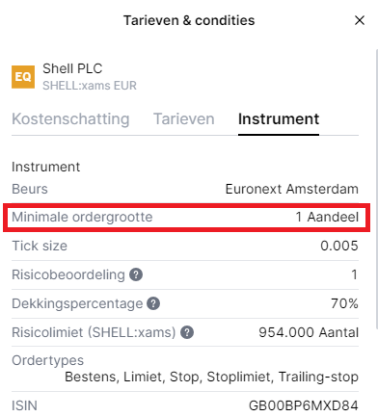Select the Instrument tab
Viewport: 378px width, 417px height.
[279, 119]
